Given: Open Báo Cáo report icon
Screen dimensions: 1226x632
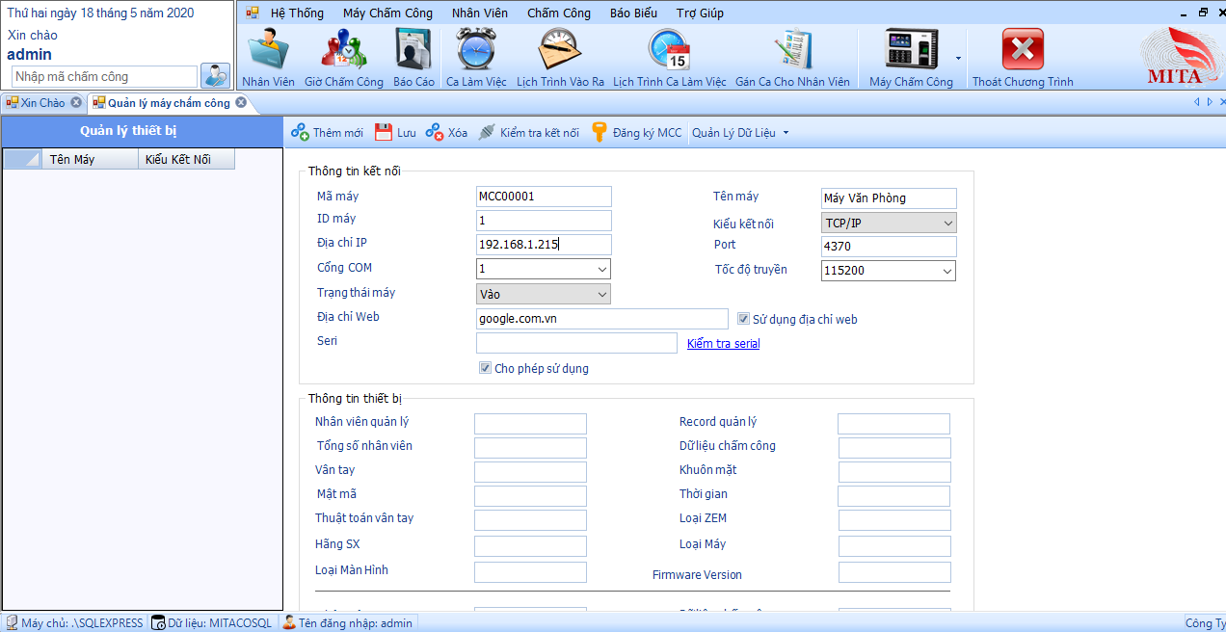Looking at the screenshot, I should (413, 49).
